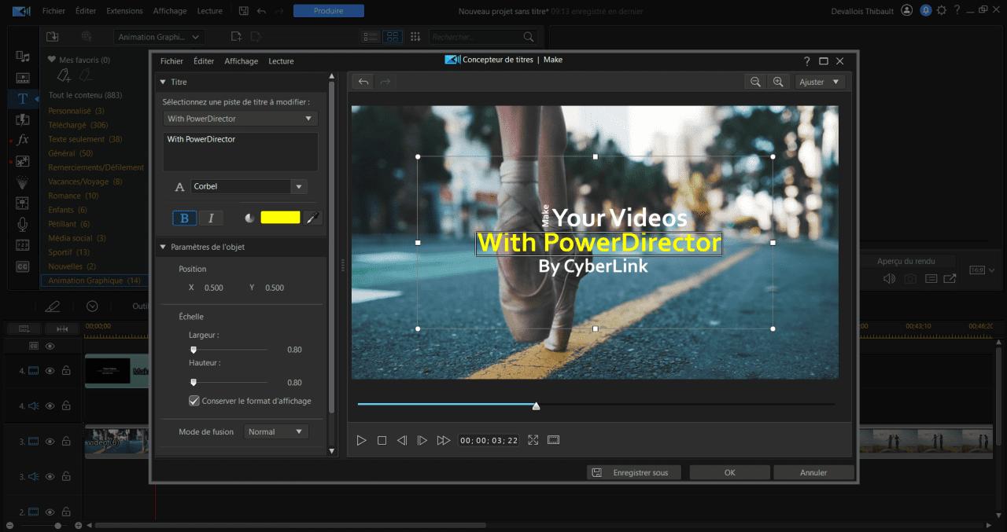Zoom out the preview with magnifier minus

click(755, 82)
